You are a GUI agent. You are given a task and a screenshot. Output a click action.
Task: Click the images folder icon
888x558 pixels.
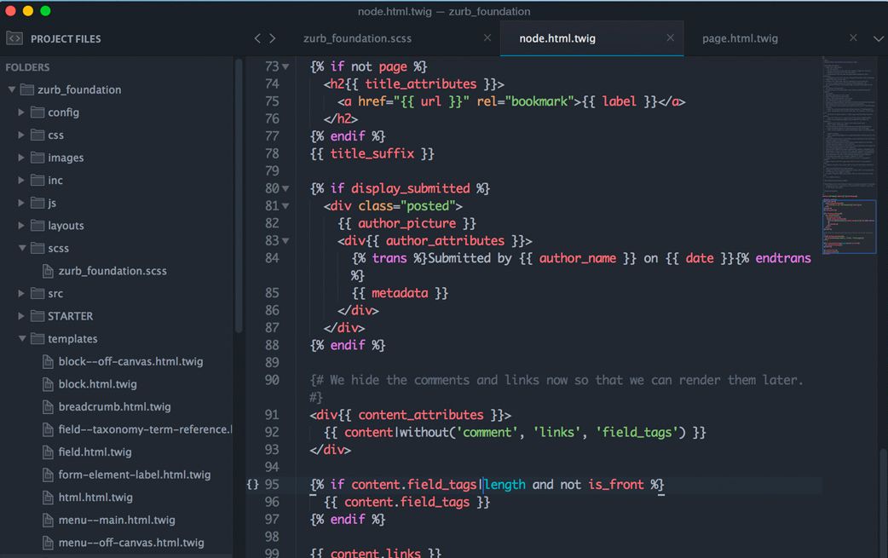[x=37, y=158]
